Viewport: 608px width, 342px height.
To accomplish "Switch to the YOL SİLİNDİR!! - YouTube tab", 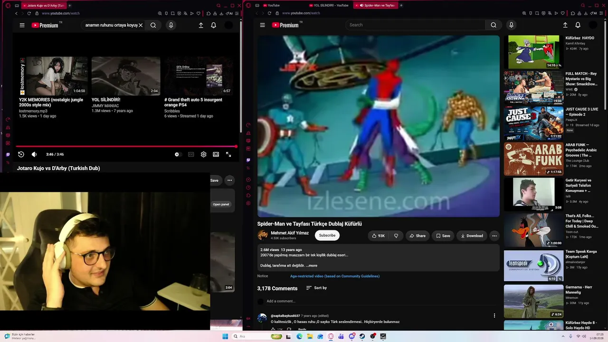I will point(329,6).
